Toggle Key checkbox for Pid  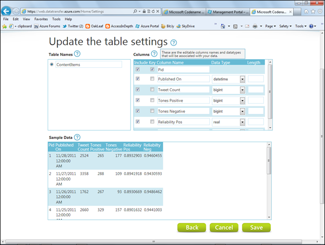coord(152,69)
